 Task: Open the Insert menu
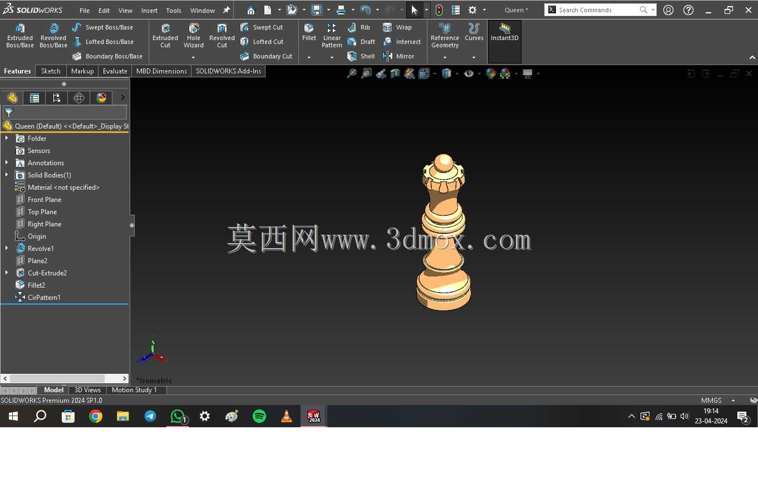coord(149,10)
